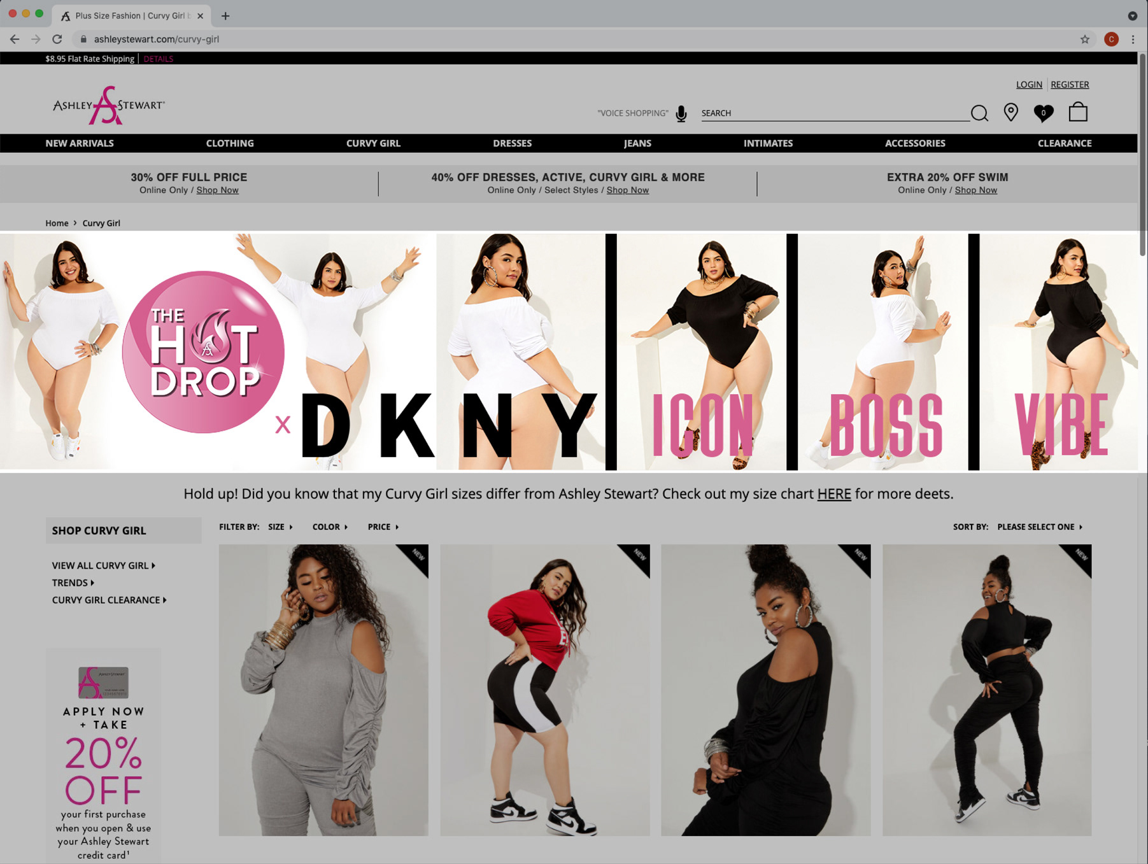This screenshot has width=1148, height=864.
Task: Click the HERE size chart link
Action: (x=834, y=493)
